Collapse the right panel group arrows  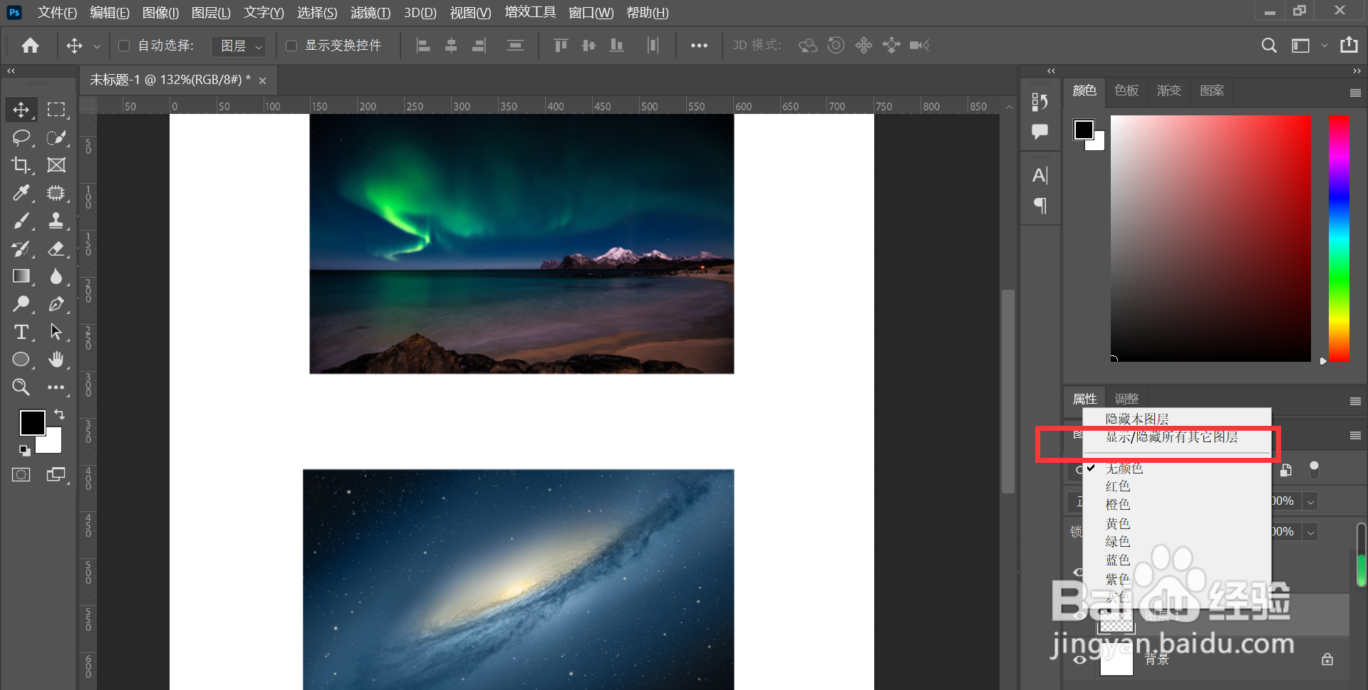point(1357,70)
